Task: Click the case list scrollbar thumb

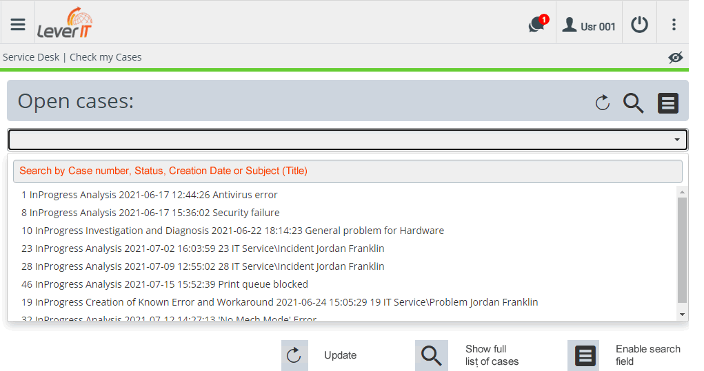Action: tap(682, 250)
